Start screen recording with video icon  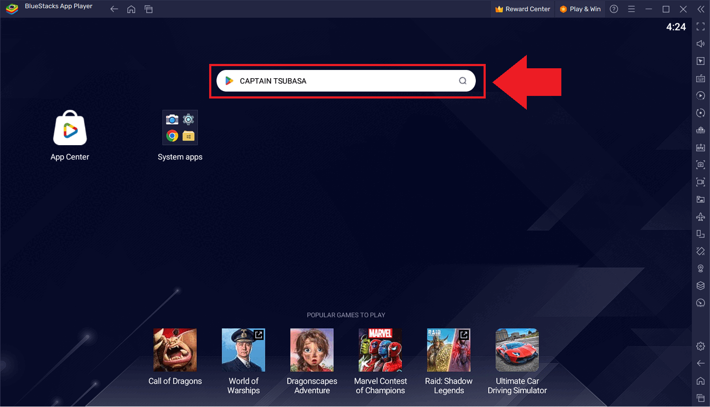700,182
